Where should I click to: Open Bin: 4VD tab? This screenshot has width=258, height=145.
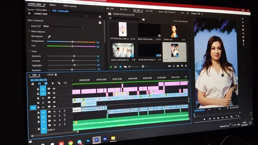point(124,9)
